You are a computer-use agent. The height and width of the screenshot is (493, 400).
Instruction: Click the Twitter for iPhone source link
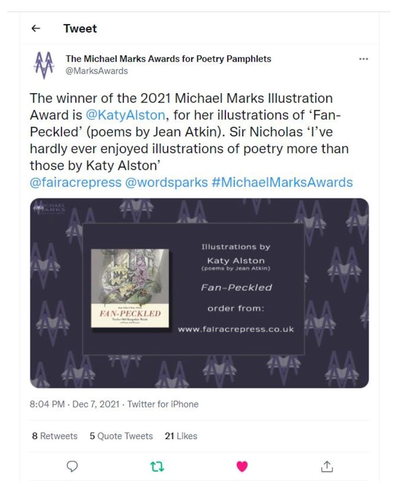(x=163, y=404)
